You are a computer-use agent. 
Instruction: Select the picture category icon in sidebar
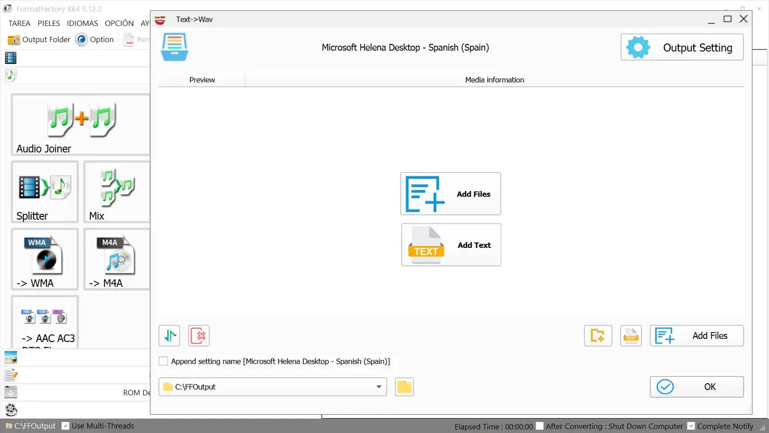pos(11,357)
